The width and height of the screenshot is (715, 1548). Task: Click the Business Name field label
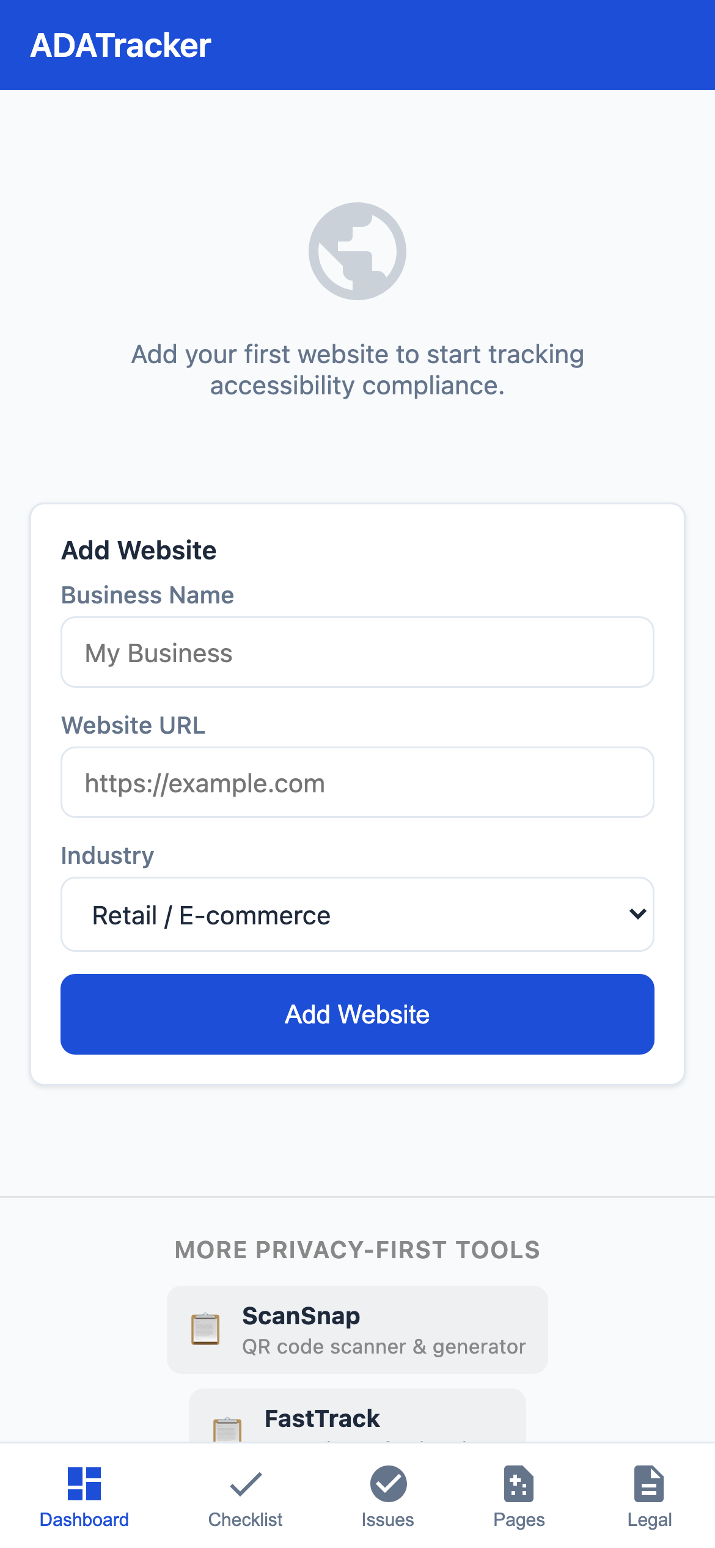147,595
